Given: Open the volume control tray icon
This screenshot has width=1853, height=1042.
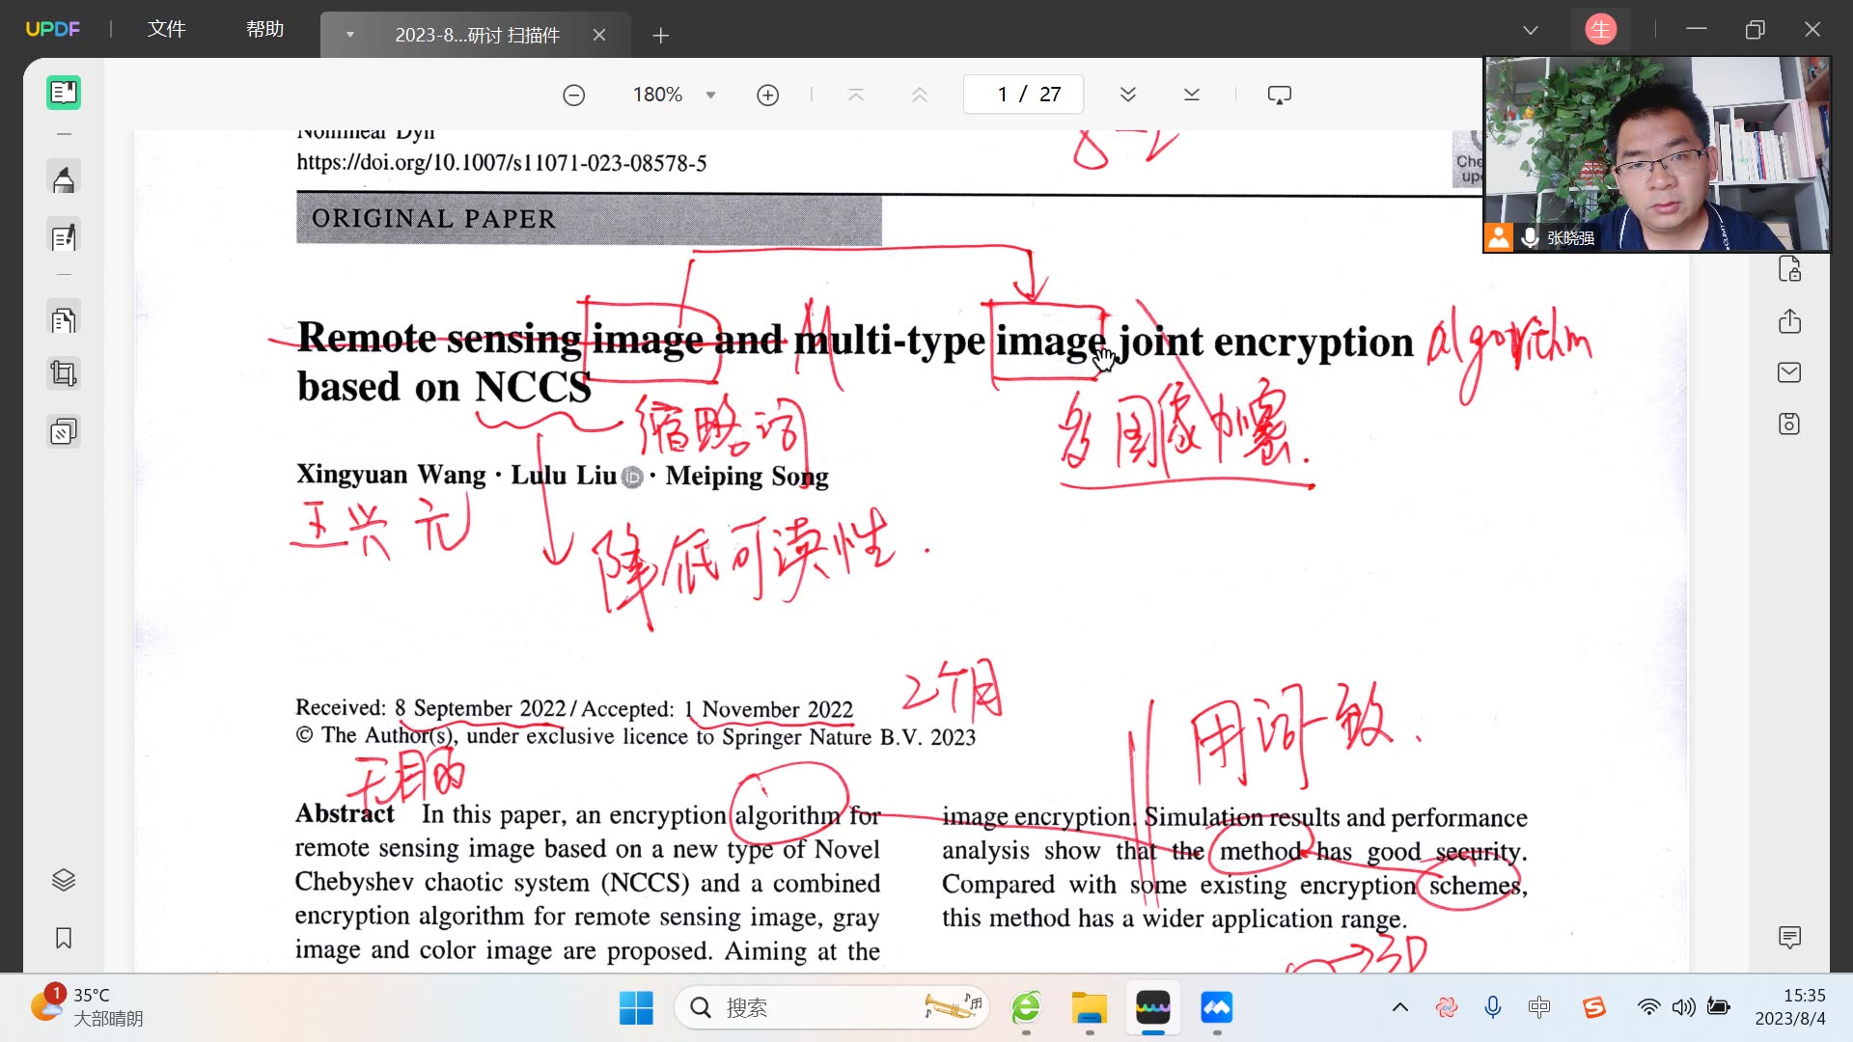Looking at the screenshot, I should 1684,1008.
